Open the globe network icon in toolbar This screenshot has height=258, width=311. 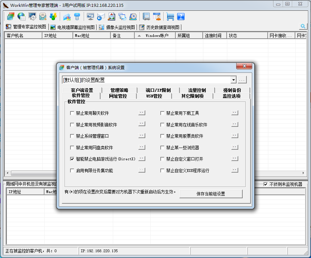pos(21,16)
